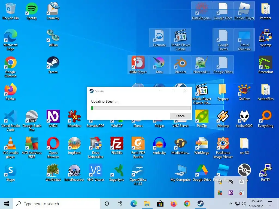The width and height of the screenshot is (279, 209).
Task: Select the XnView desktop shortcut
Action: [244, 92]
